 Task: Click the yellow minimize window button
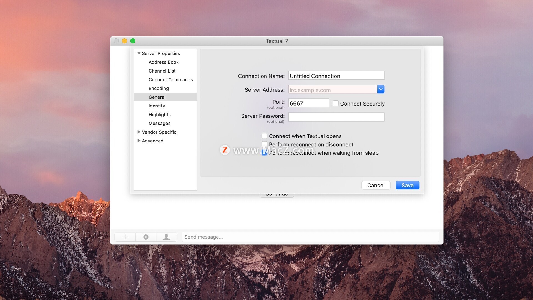point(124,41)
